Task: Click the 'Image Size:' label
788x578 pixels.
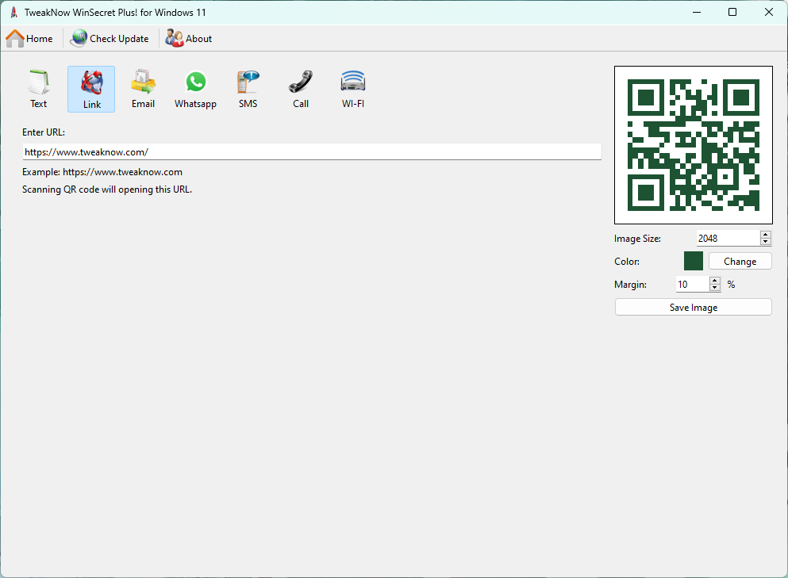Action: point(637,239)
